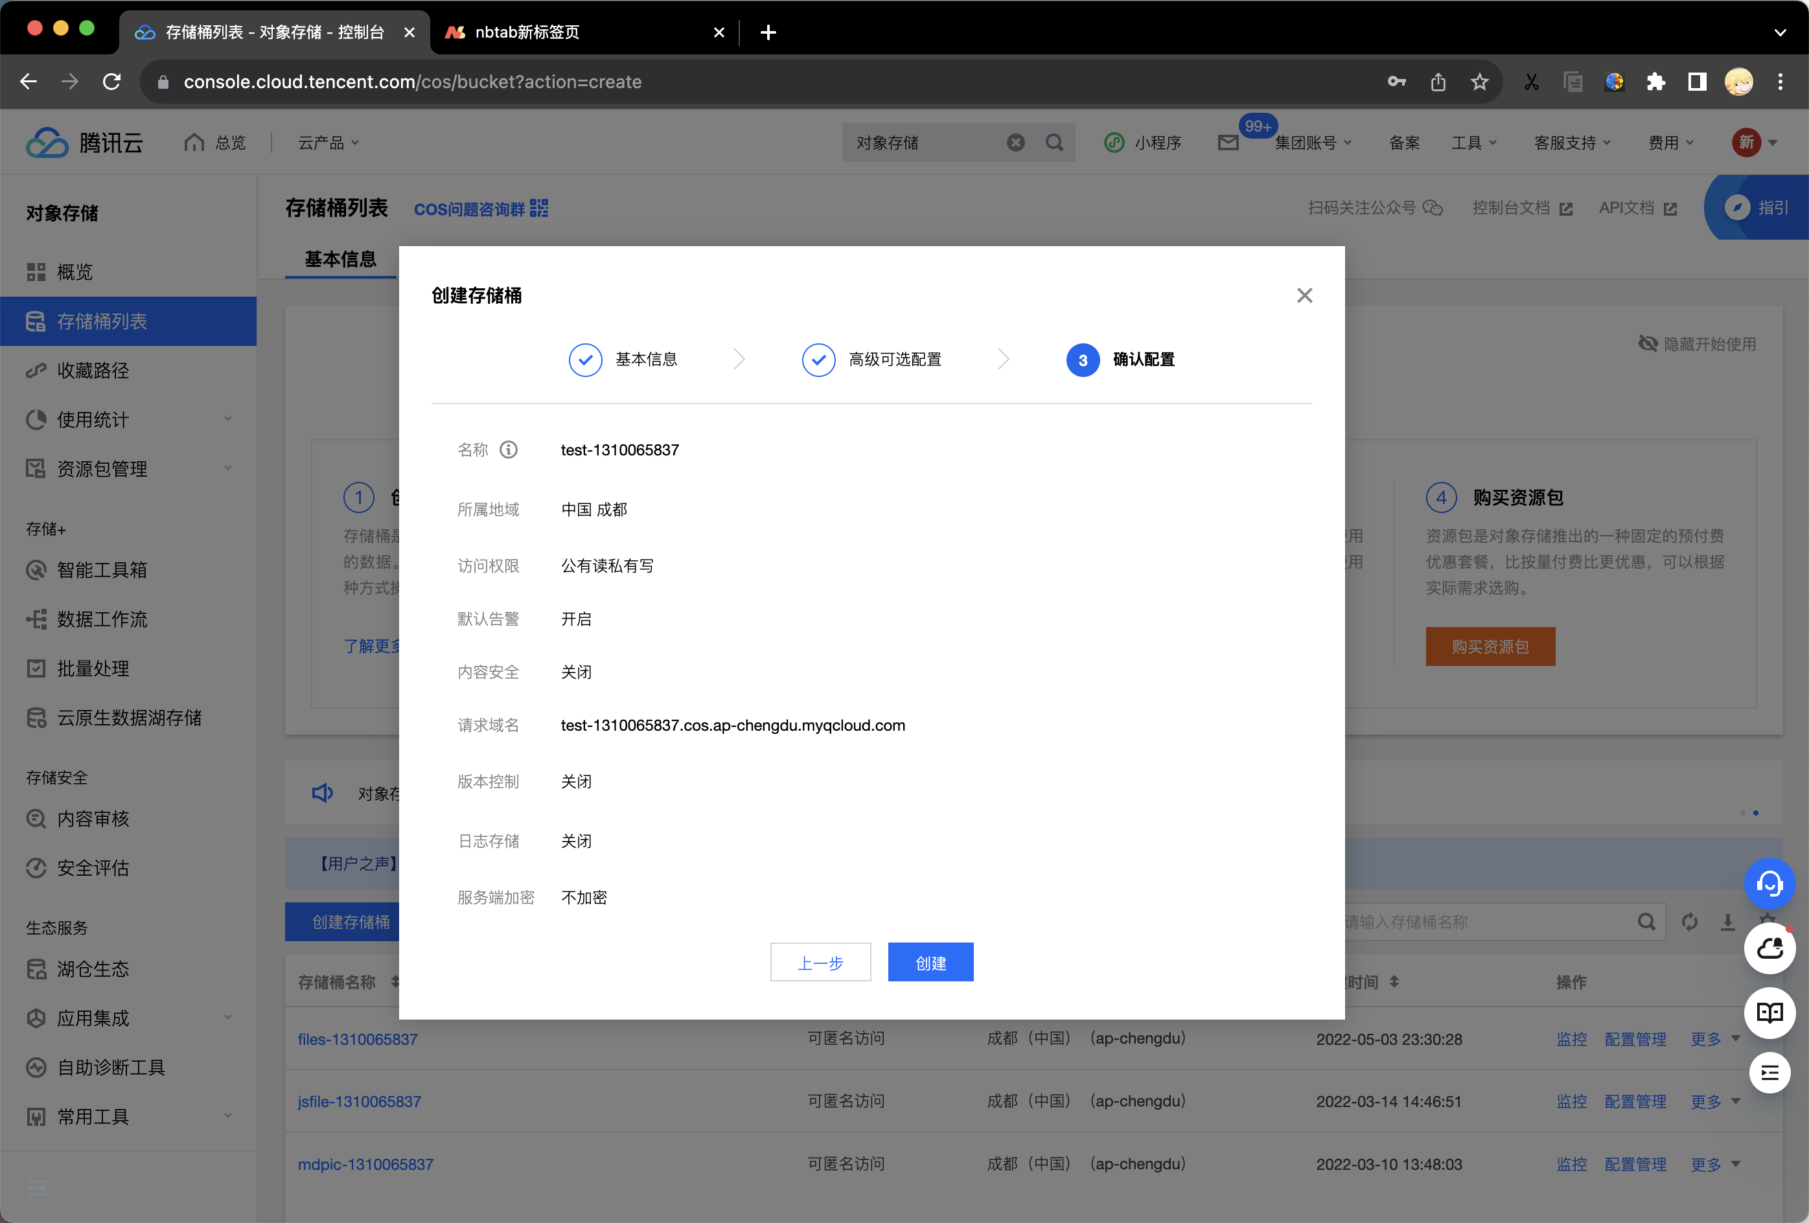Open 批量处理 in the sidebar
This screenshot has width=1809, height=1223.
click(128, 669)
